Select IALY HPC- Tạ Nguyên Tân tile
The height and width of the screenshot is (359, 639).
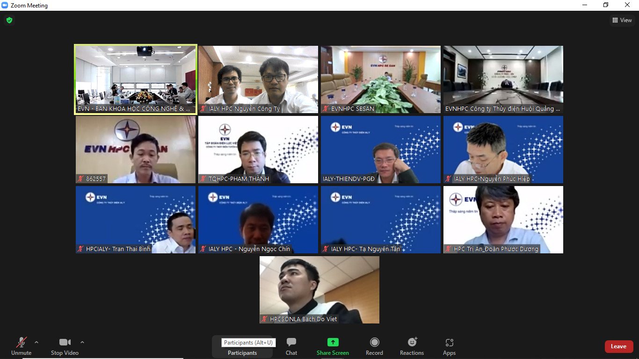click(381, 220)
